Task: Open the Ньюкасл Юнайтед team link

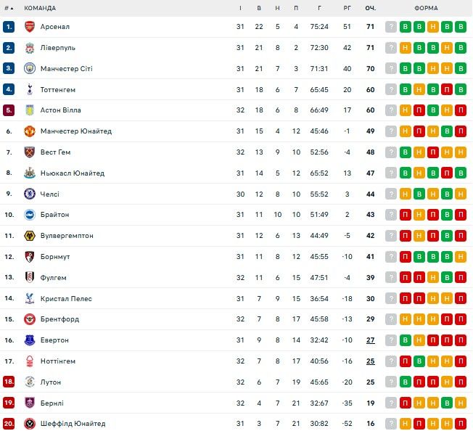Action: [73, 173]
